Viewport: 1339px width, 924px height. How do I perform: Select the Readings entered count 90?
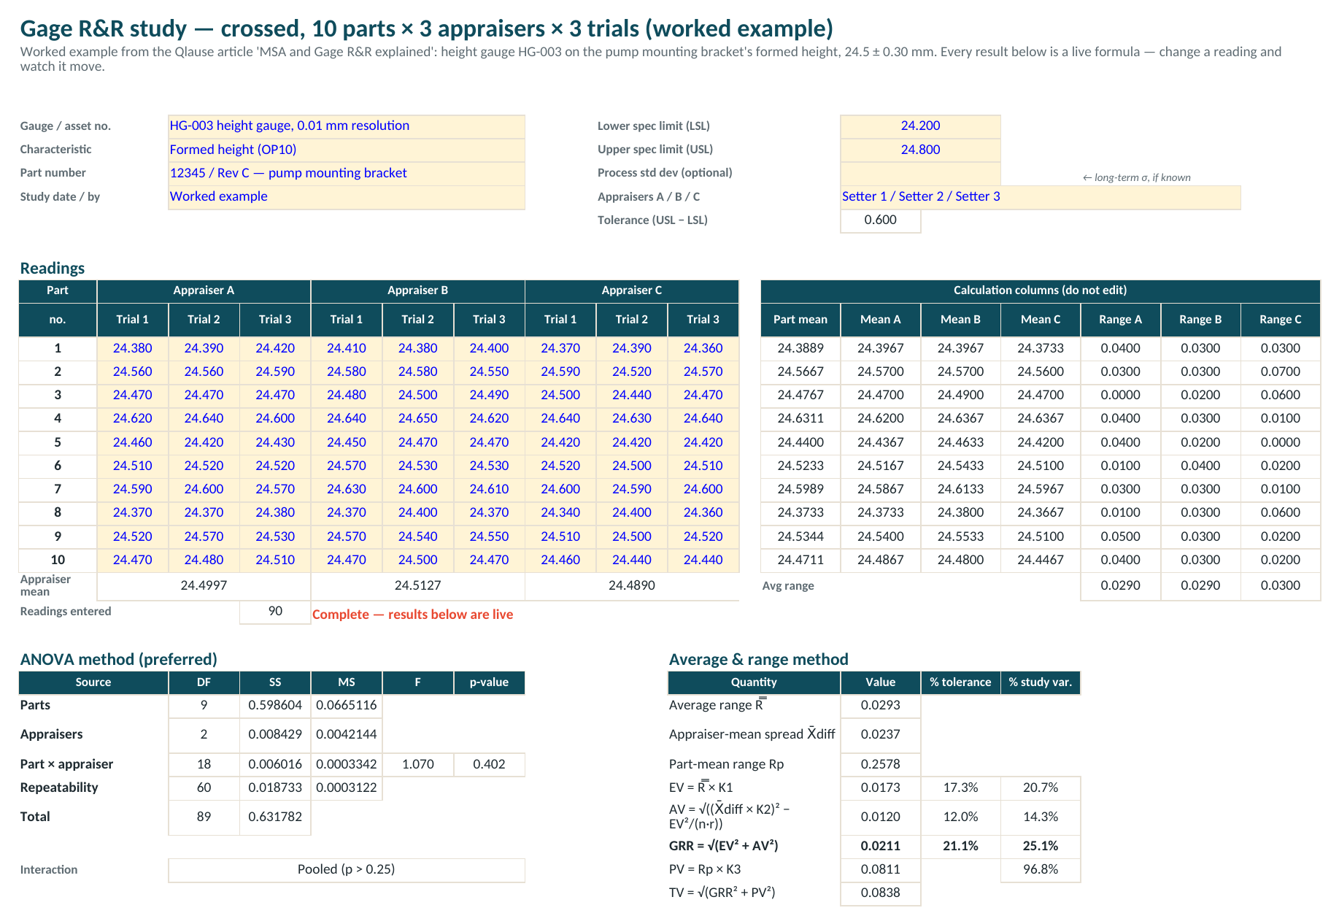[x=275, y=612]
